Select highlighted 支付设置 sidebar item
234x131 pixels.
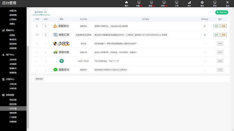click(13, 108)
